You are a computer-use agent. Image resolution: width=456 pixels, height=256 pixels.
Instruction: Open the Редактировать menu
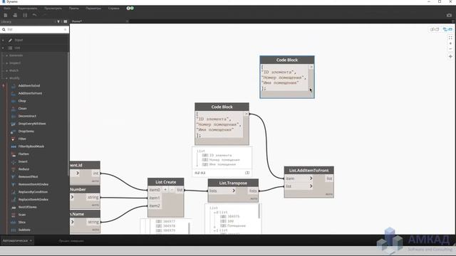[27, 9]
